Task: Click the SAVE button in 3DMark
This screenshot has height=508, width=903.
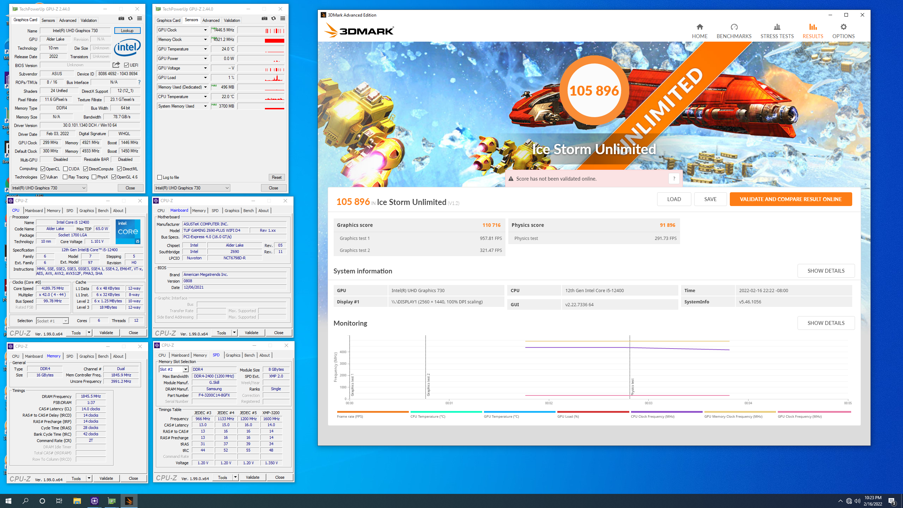Action: (x=710, y=199)
